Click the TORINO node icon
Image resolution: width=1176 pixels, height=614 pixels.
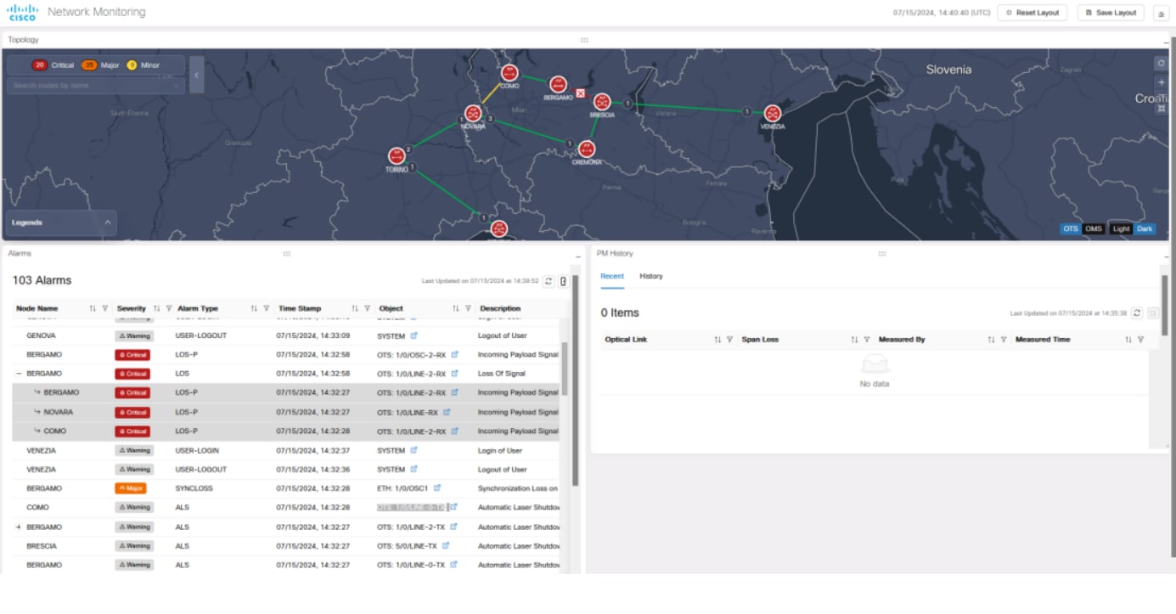397,156
